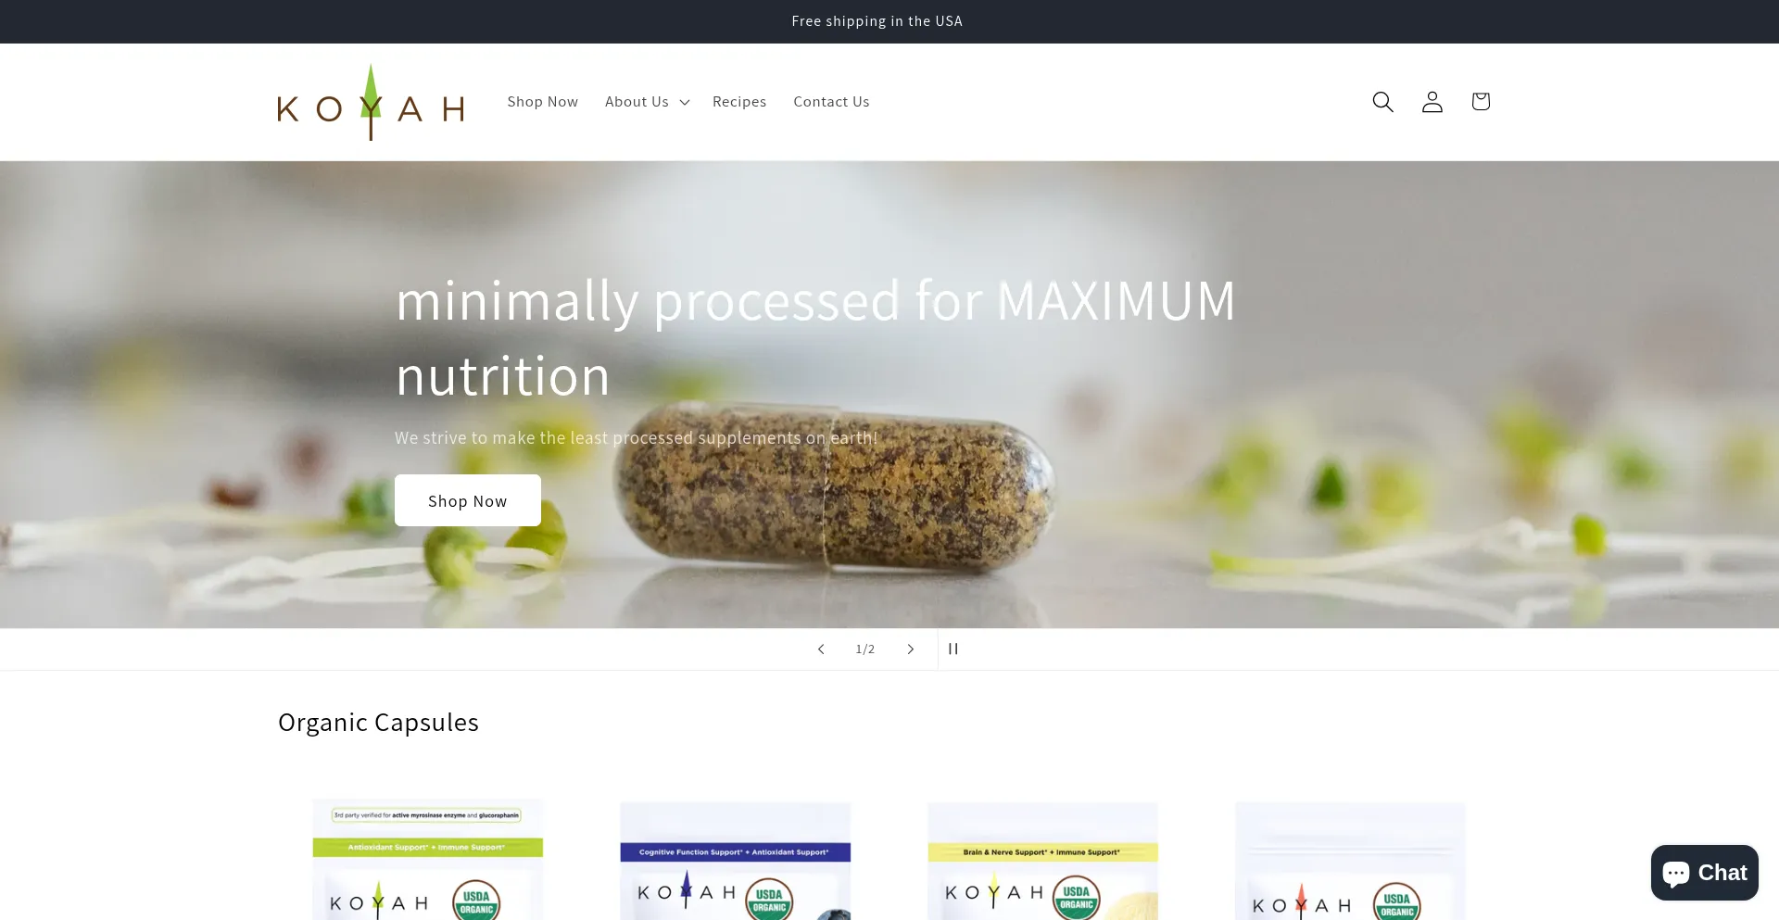Open the Shopify Chat widget
This screenshot has width=1779, height=920.
(x=1704, y=873)
